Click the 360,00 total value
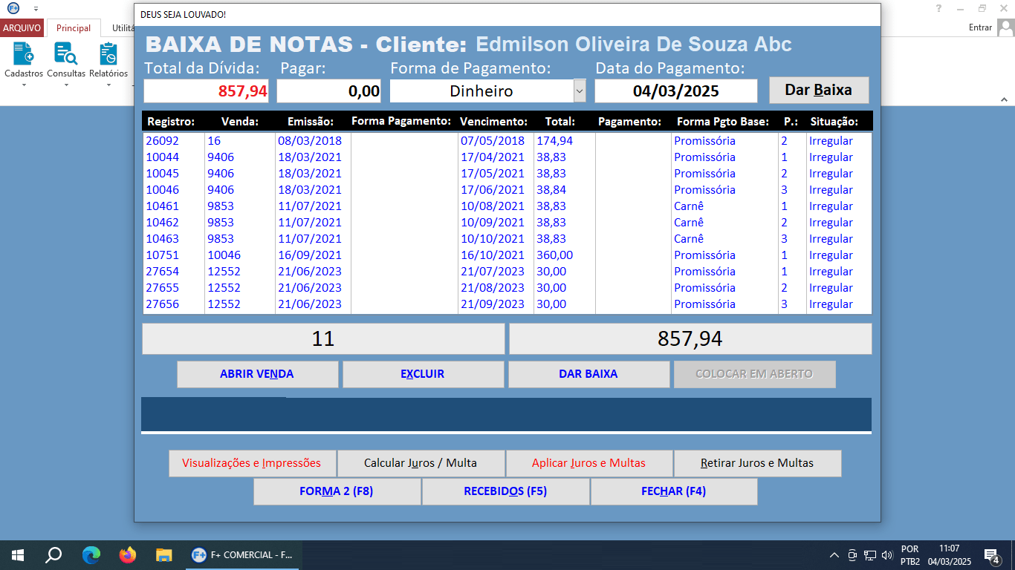 (x=554, y=255)
